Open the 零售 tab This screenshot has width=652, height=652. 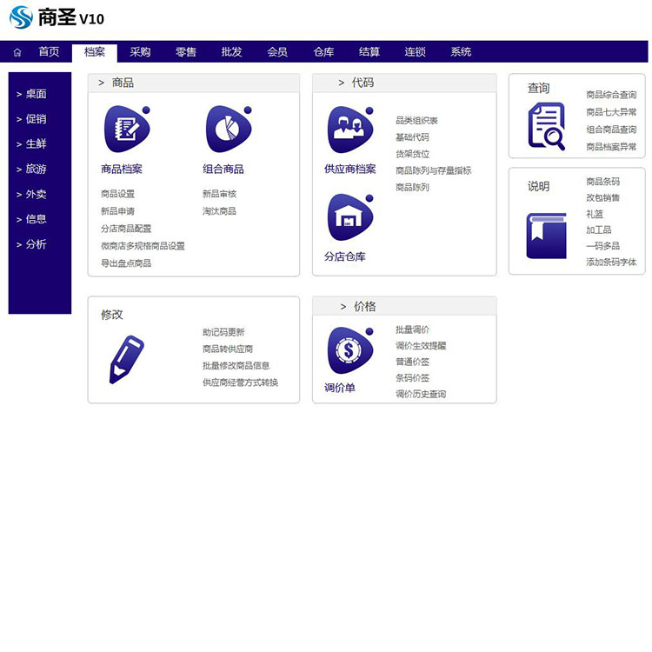186,52
